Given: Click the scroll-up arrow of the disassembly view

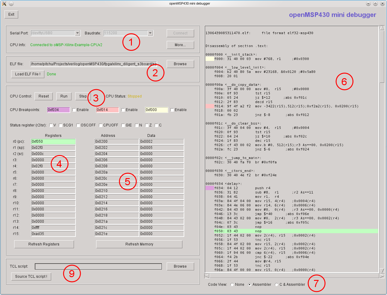Looking at the screenshot, I should point(382,28).
